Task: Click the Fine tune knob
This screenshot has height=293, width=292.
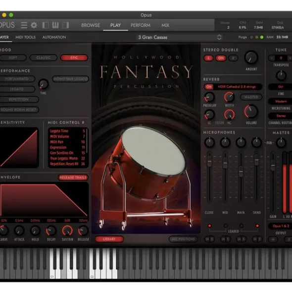Action: [281, 76]
